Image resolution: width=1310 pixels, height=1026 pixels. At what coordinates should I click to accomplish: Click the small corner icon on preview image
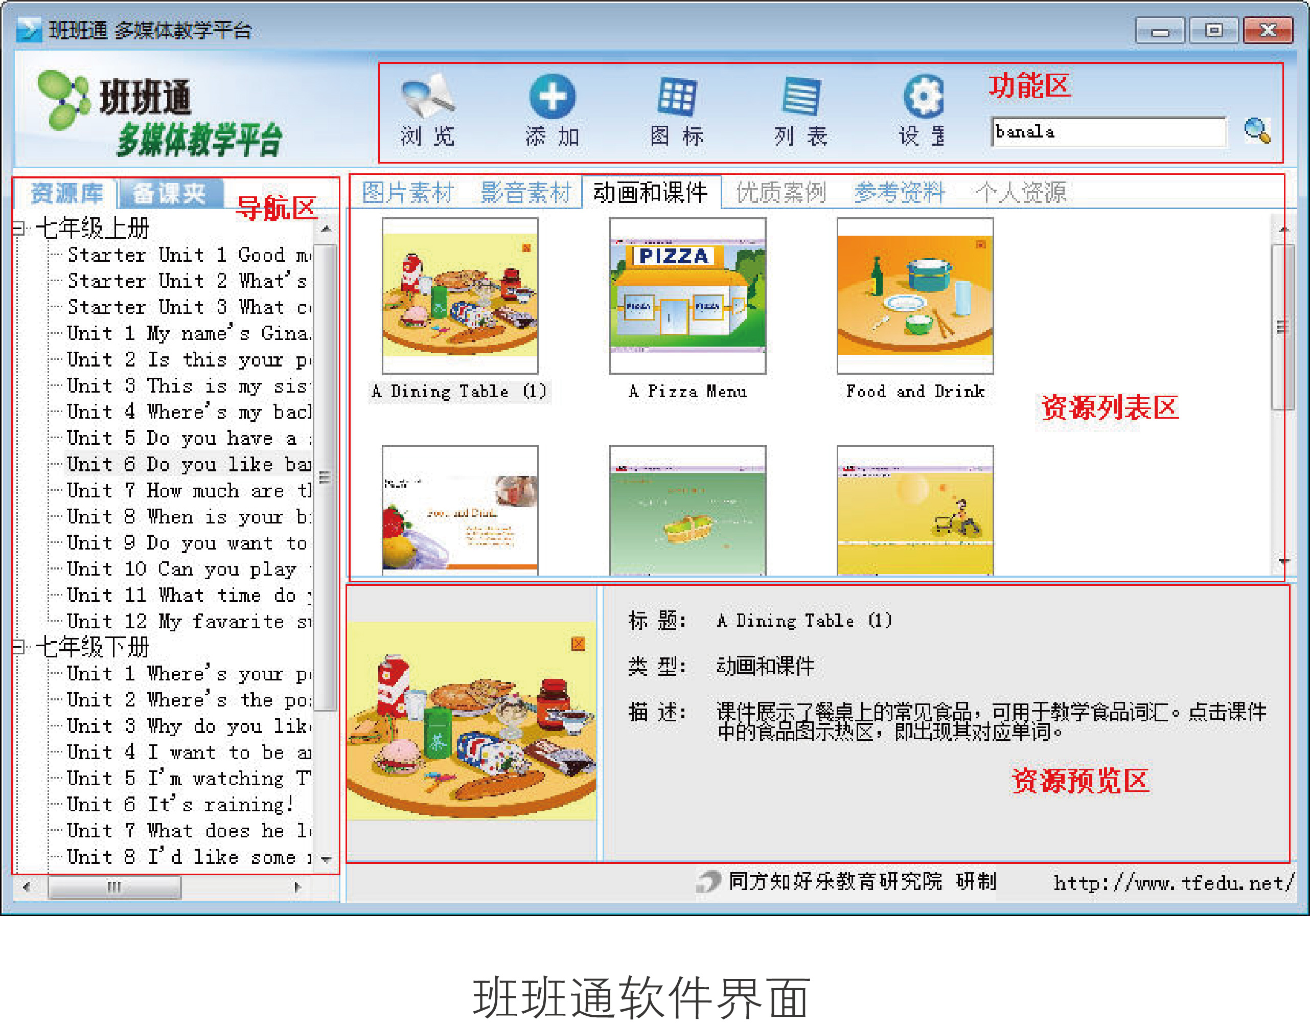(x=578, y=644)
